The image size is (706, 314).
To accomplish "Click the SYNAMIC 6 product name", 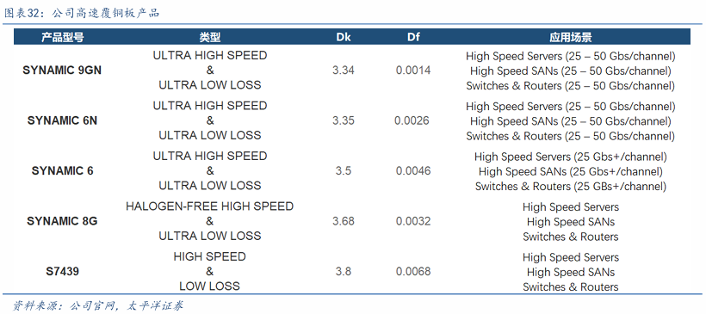I will tap(62, 171).
